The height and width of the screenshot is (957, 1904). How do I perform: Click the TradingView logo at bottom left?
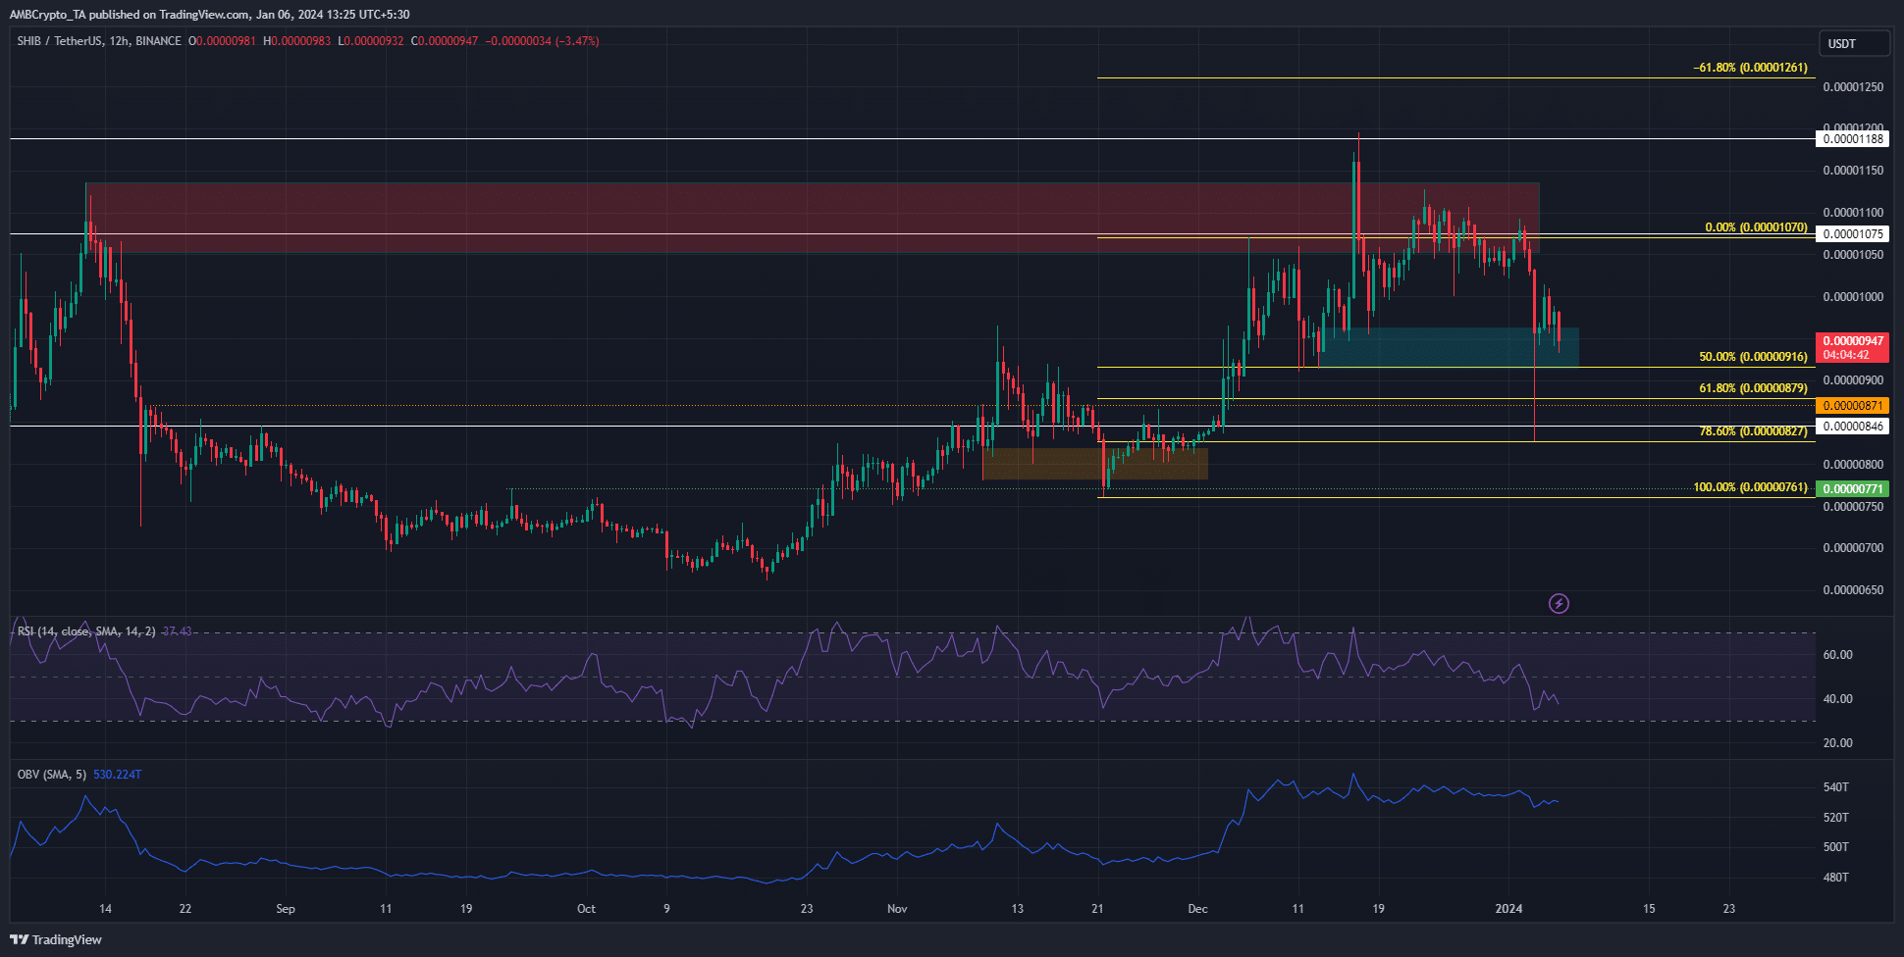point(56,939)
